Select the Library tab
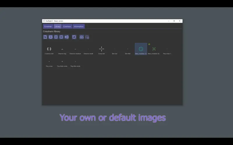This screenshot has width=233, height=145. pos(58,26)
